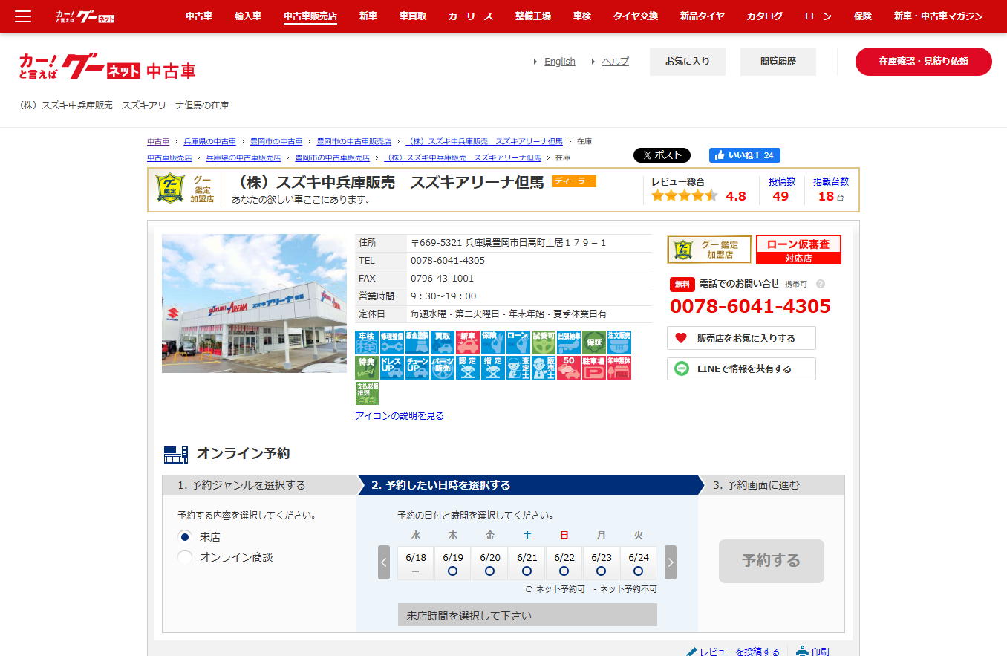Screen dimensions: 1007x656
Task: Click the 販売店をお気に入りする button
Action: tap(741, 338)
